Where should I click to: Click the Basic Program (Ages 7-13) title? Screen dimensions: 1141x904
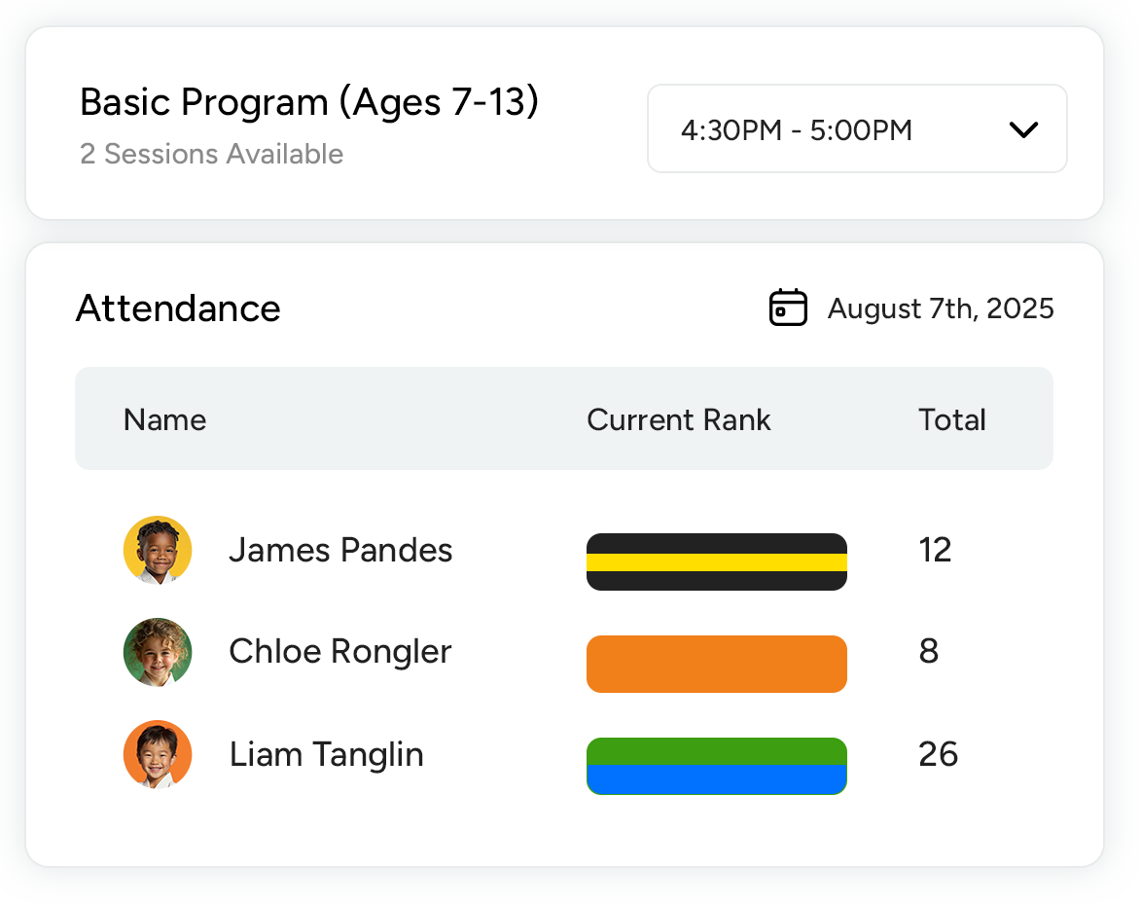pos(308,102)
